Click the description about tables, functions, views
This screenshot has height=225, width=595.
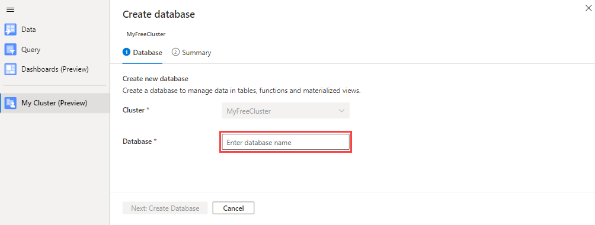point(241,91)
